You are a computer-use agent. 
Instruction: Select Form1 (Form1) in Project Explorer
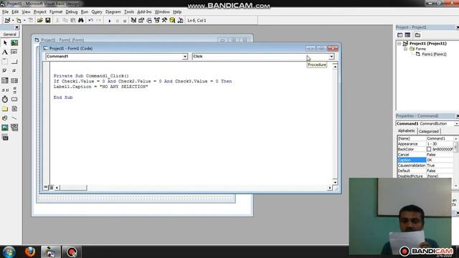tap(434, 54)
